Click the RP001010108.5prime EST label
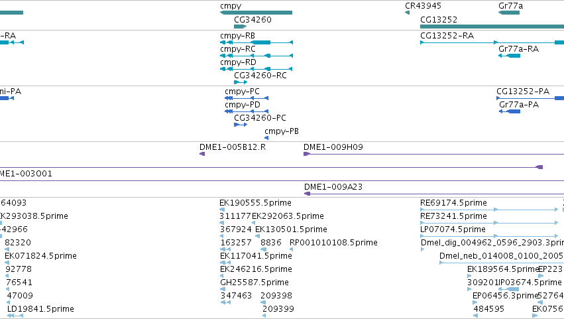The height and width of the screenshot is (319, 564). (x=333, y=242)
